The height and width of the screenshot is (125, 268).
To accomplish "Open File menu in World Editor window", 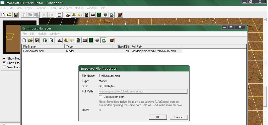I will 3,8.
